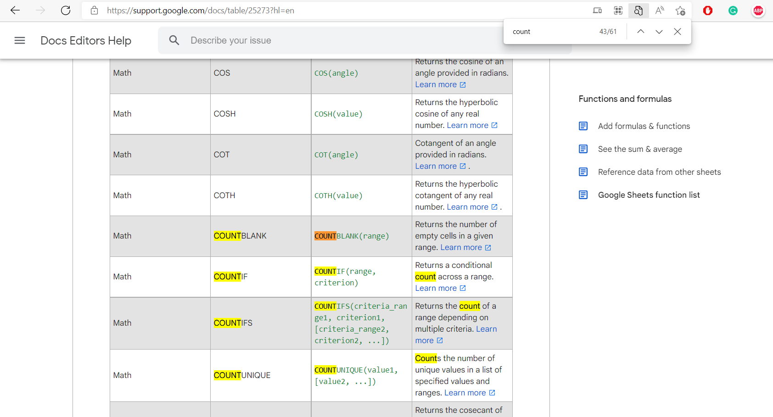This screenshot has width=773, height=417.
Task: Open the hamburger main menu
Action: 20,40
